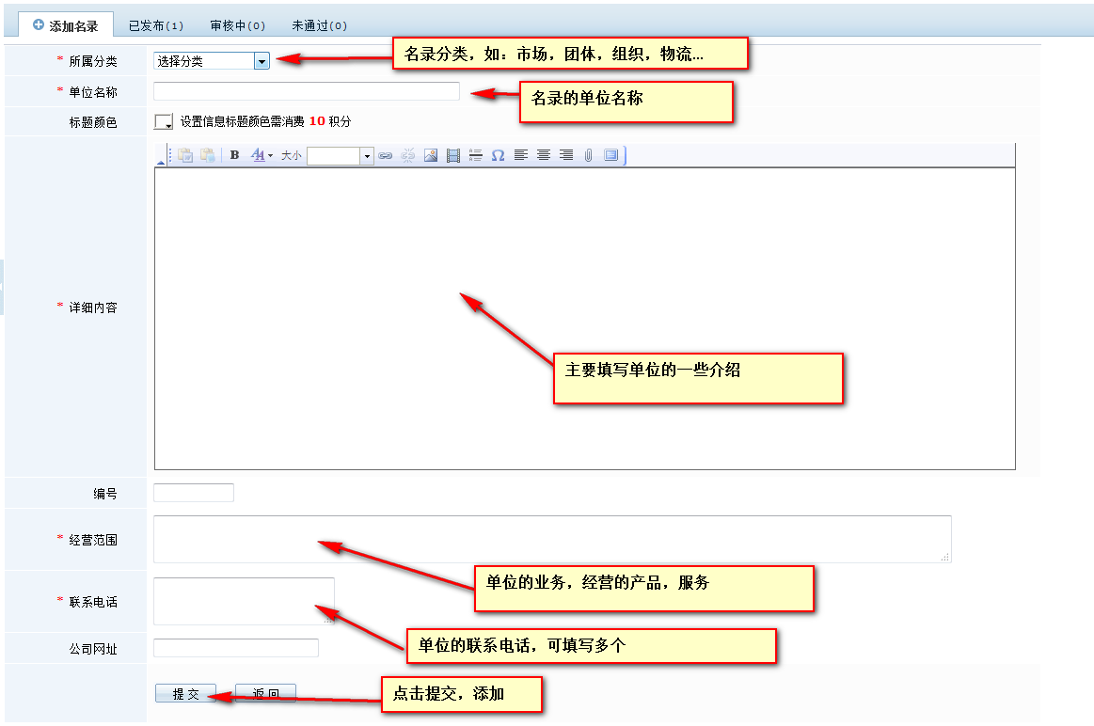This screenshot has height=726, width=1094.
Task: Insert special character with Omega icon
Action: pyautogui.click(x=498, y=155)
